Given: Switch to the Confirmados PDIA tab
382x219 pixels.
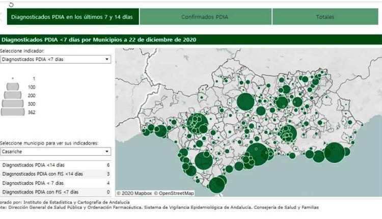Looking at the screenshot, I should click(205, 17).
